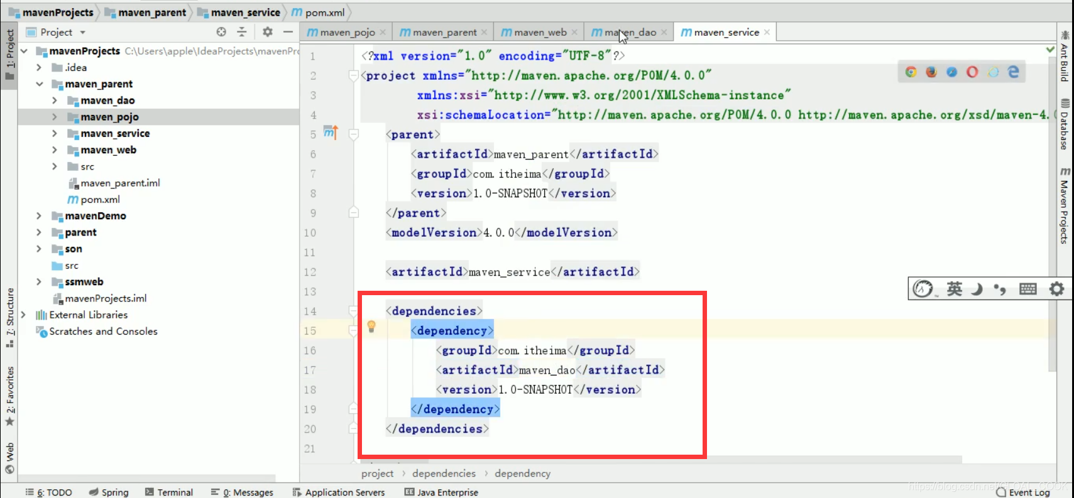Open the Structure tool window

10,317
